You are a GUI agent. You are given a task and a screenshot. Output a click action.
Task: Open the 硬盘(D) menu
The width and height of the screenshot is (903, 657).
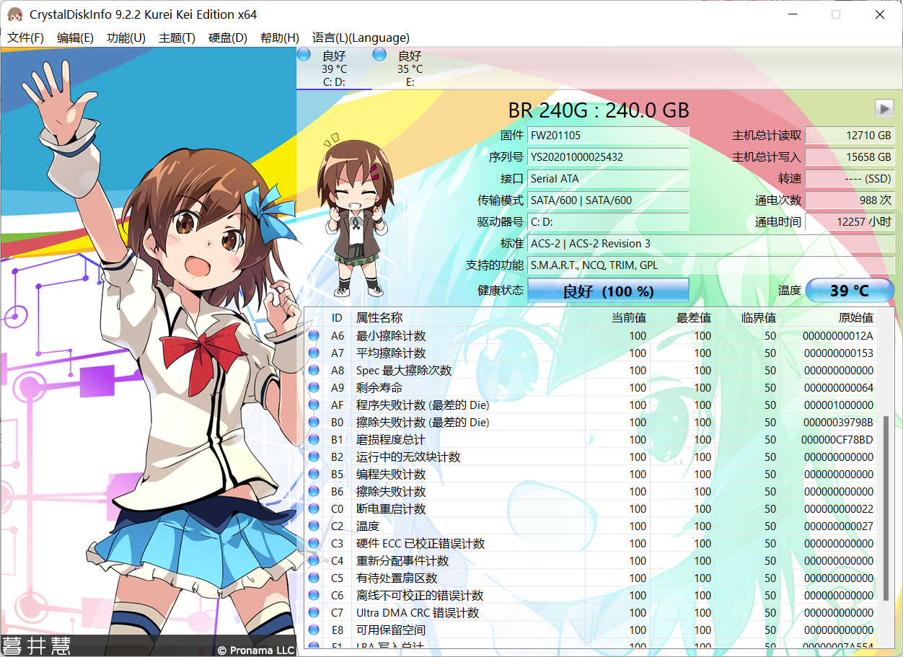(x=228, y=38)
